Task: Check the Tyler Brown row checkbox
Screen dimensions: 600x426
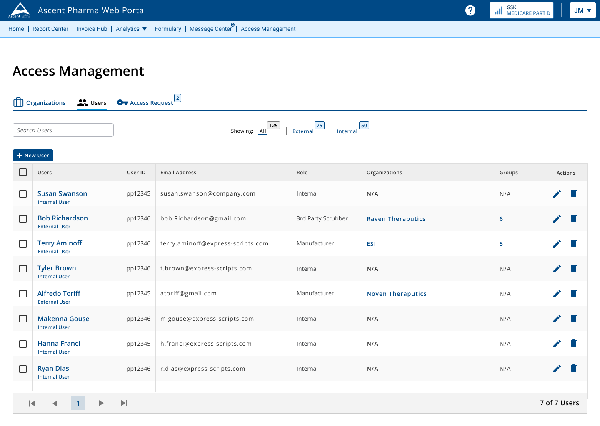Action: click(23, 269)
